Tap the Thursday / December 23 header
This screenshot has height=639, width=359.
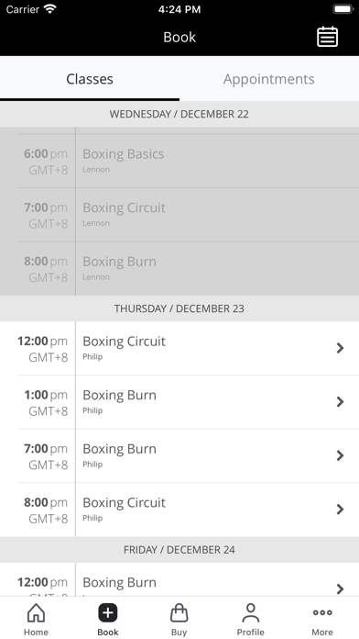pos(179,308)
